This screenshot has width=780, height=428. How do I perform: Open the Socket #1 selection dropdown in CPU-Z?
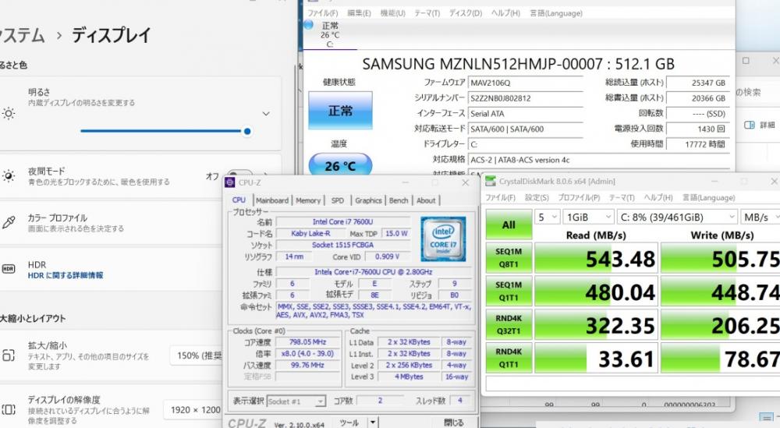click(296, 401)
